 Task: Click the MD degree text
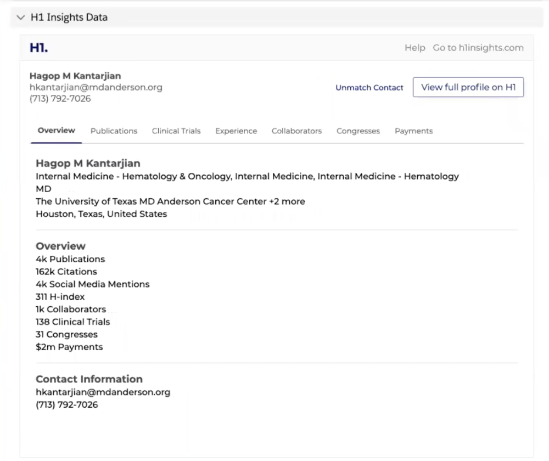43,189
